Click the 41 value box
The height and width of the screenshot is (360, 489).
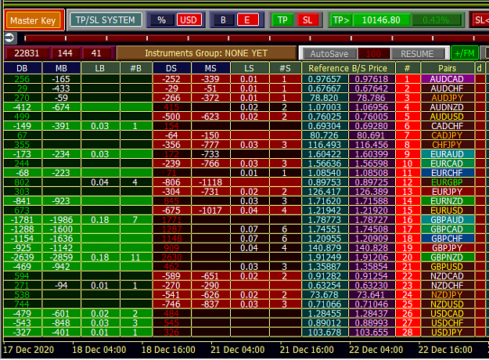click(x=96, y=53)
